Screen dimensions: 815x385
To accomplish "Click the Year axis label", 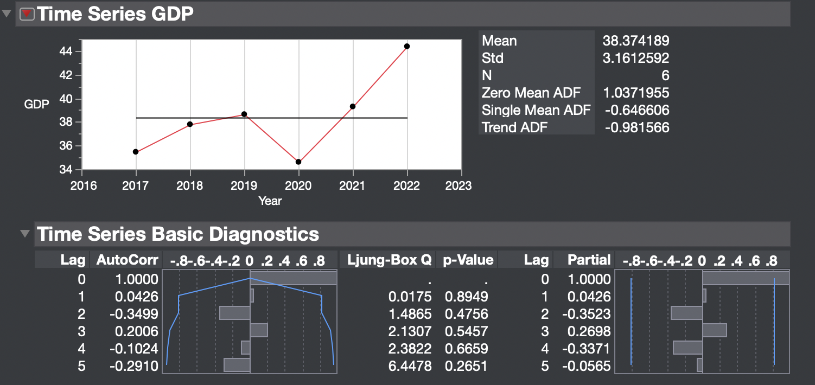I will pyautogui.click(x=270, y=201).
